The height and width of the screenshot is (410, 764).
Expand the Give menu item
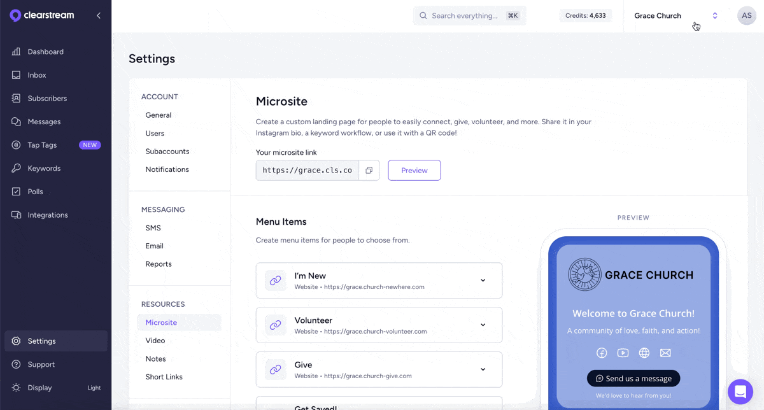(x=483, y=370)
